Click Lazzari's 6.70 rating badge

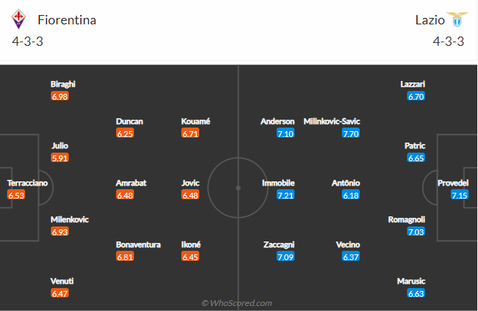click(416, 96)
